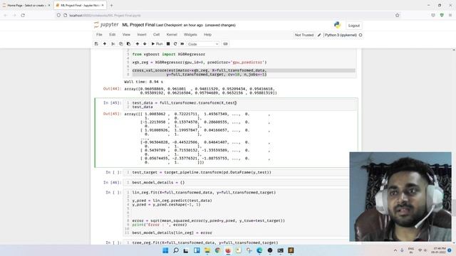Open File Explorer from the taskbar
The height and width of the screenshot is (256, 456).
pos(207,250)
